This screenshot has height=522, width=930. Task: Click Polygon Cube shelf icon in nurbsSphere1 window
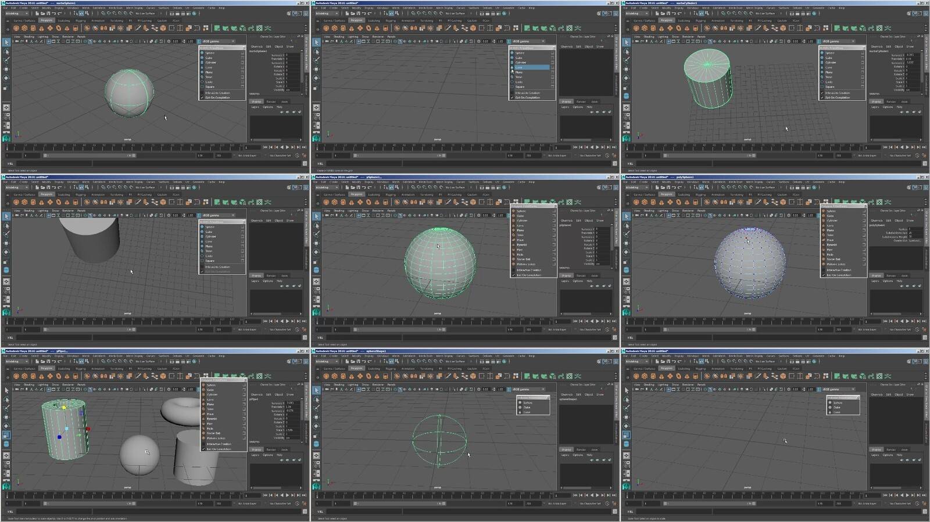coord(24,28)
